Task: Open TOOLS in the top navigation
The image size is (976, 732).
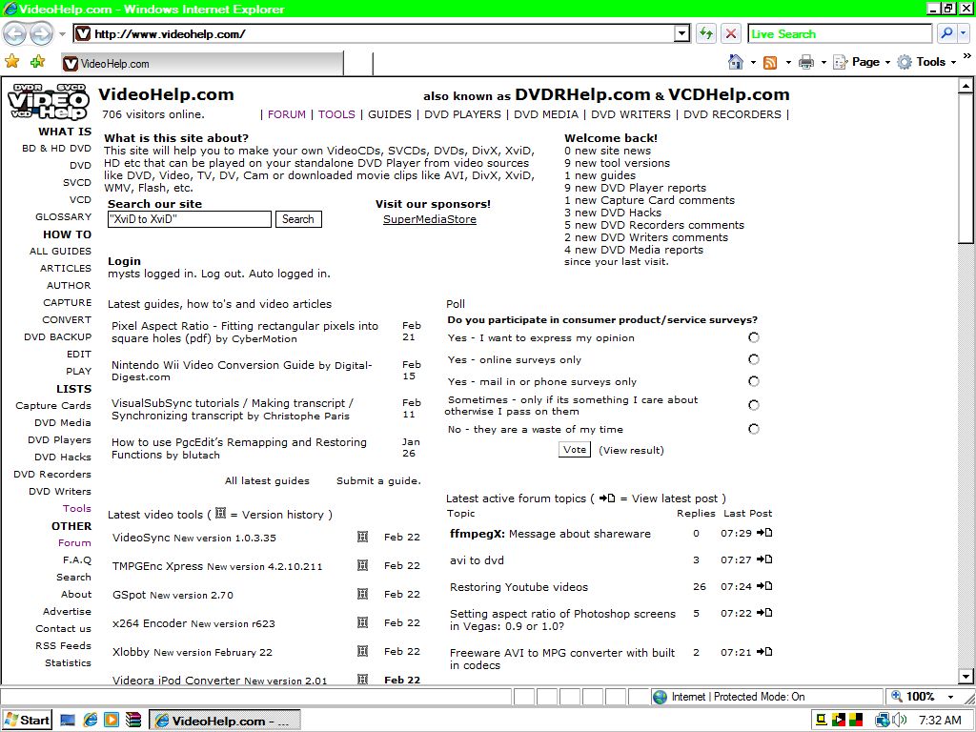Action: click(336, 114)
